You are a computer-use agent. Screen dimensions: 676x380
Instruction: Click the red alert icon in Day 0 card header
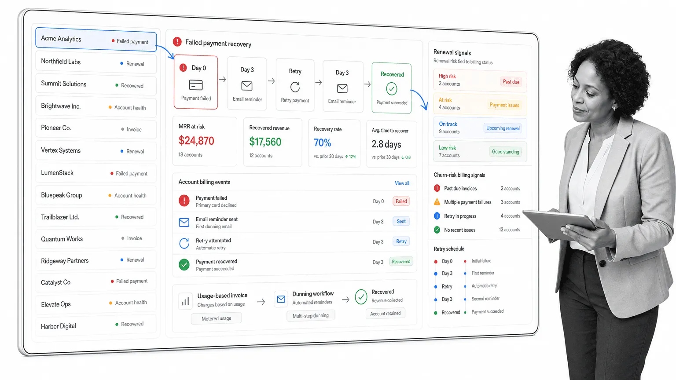coord(183,68)
